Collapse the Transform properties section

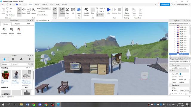coord(170,85)
